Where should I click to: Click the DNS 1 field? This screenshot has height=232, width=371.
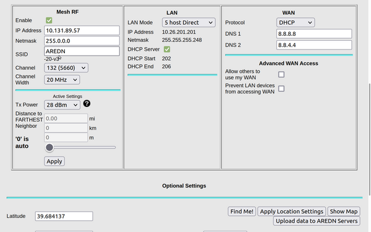pyautogui.click(x=314, y=34)
